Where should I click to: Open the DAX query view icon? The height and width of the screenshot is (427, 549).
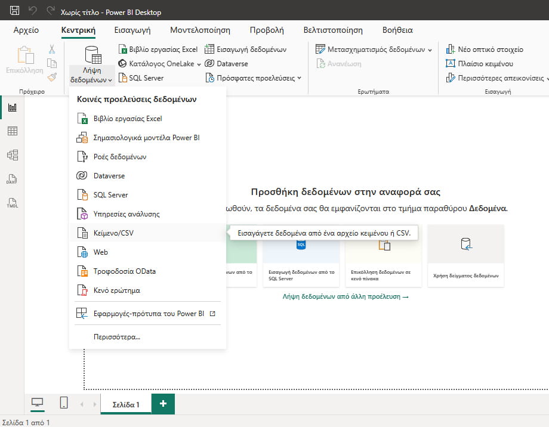[x=13, y=179]
